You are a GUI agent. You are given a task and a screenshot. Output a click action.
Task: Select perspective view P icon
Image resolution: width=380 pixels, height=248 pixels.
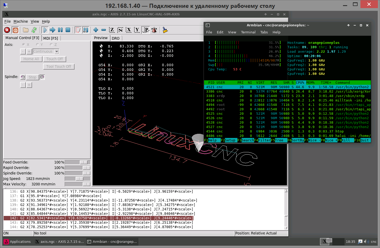(x=146, y=30)
